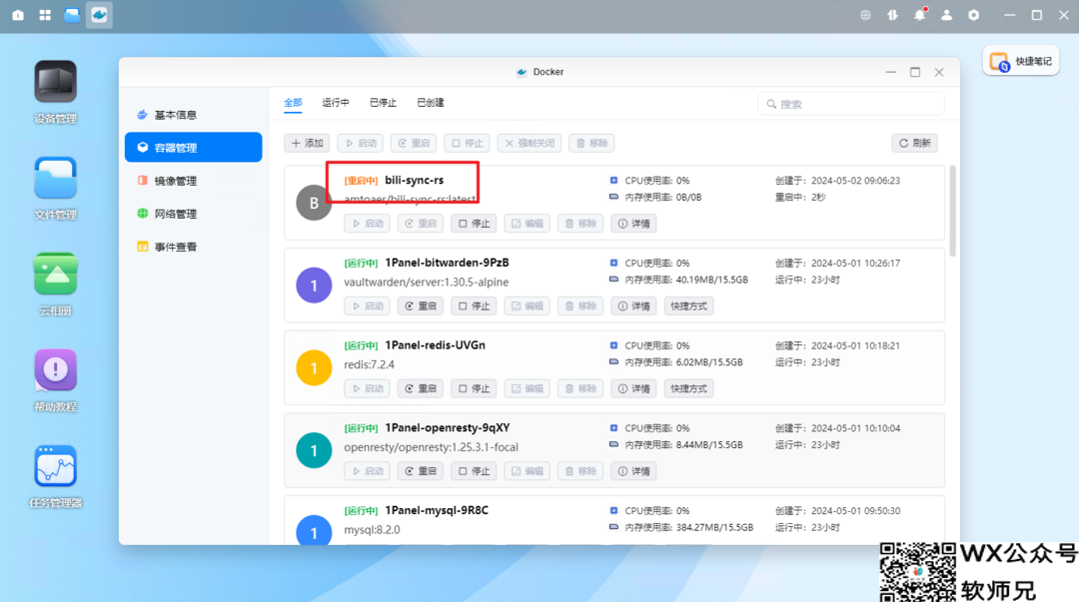This screenshot has width=1079, height=602.
Task: Go to 网络管理 in sidebar
Action: coord(175,214)
